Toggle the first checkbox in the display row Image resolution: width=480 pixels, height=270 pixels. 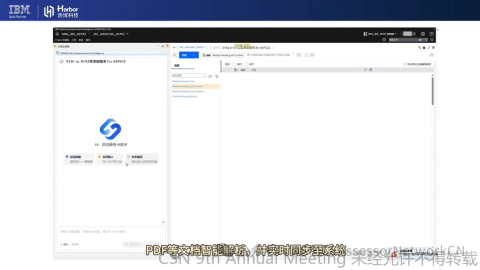234,64
